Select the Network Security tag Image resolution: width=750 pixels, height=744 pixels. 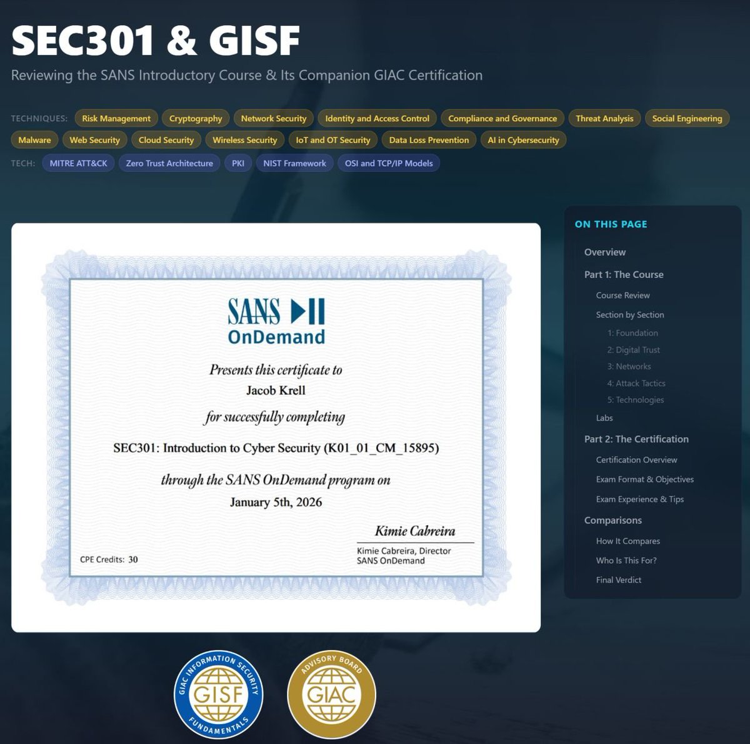point(274,118)
